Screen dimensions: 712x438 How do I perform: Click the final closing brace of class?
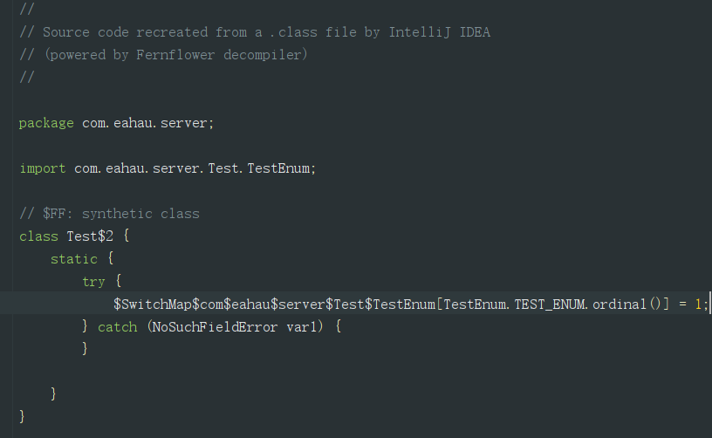[x=22, y=416]
